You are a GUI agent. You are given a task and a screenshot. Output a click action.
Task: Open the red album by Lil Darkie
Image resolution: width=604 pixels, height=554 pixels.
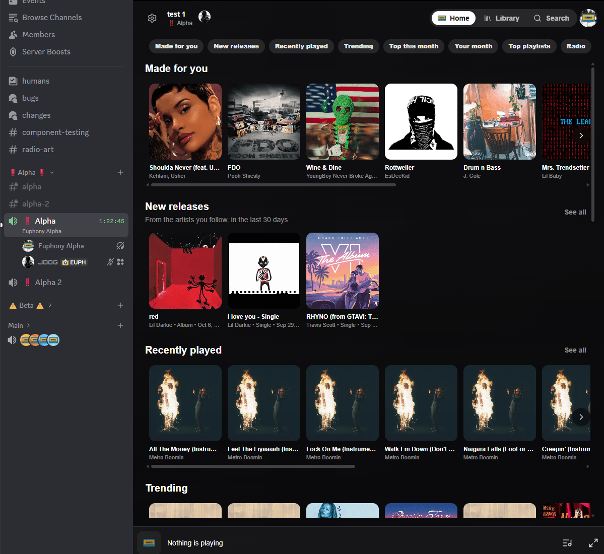[185, 270]
